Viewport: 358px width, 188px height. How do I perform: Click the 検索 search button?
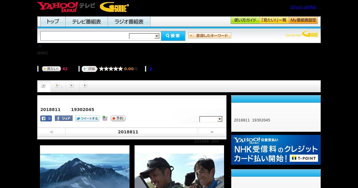(173, 36)
